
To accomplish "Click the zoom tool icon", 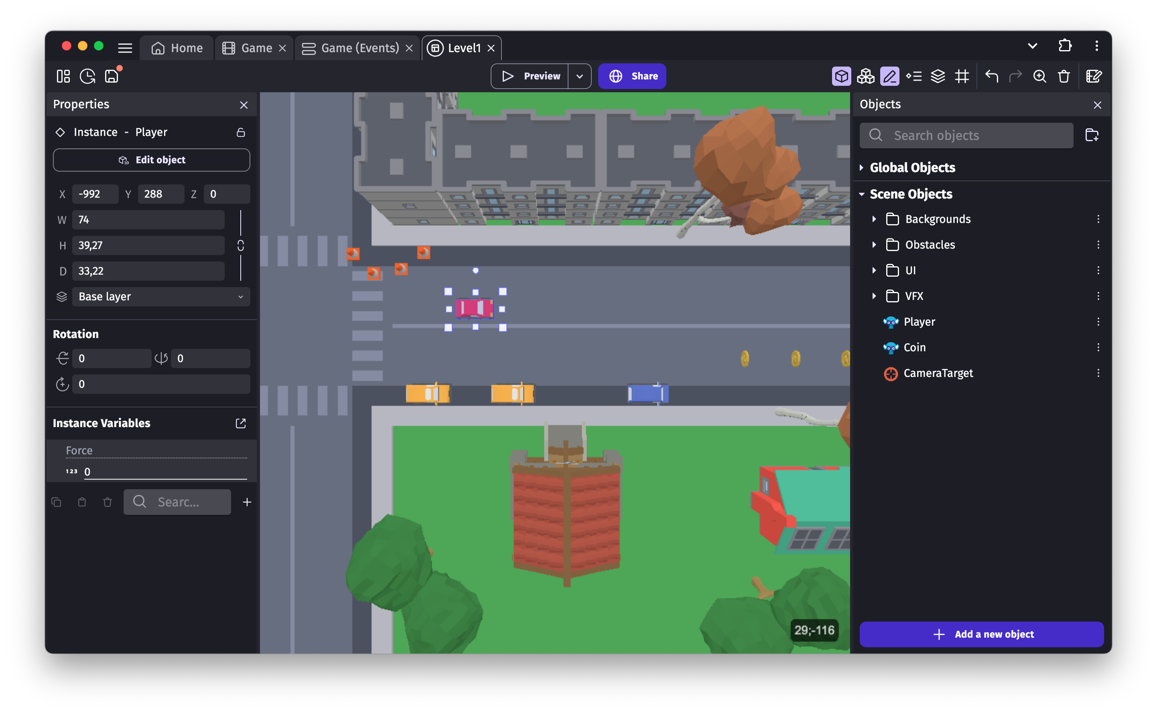I will pos(1039,75).
